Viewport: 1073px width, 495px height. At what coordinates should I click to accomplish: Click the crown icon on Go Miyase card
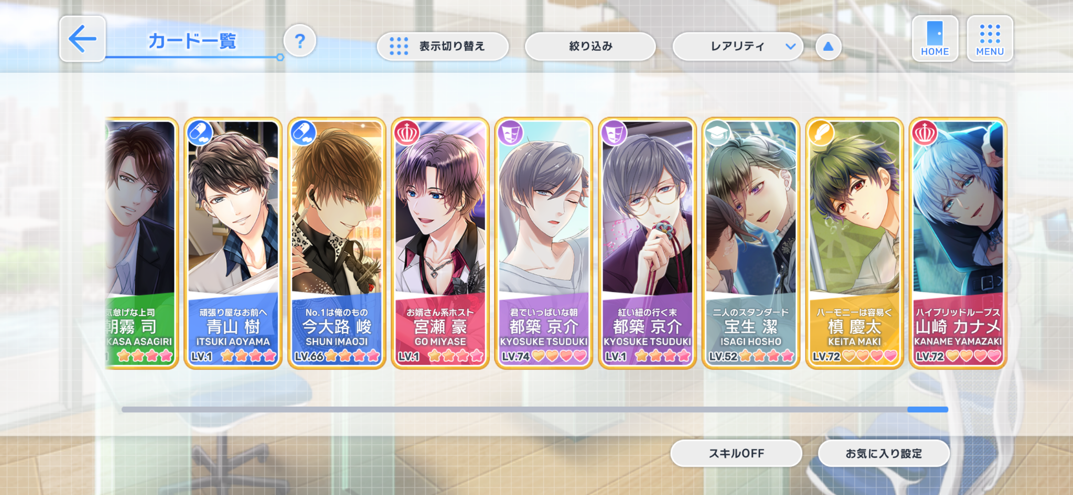406,133
